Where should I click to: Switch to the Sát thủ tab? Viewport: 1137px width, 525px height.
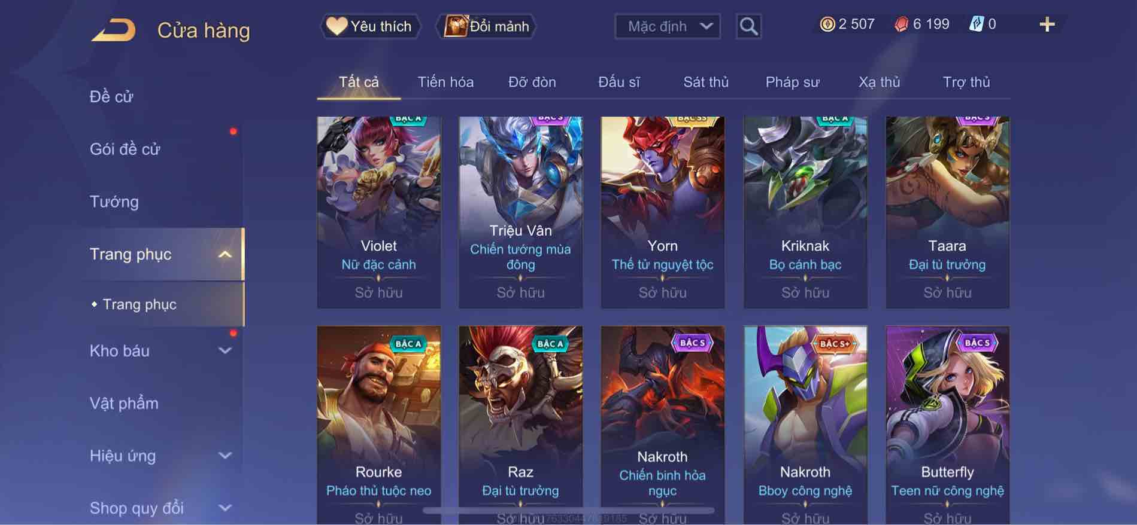[x=706, y=82]
